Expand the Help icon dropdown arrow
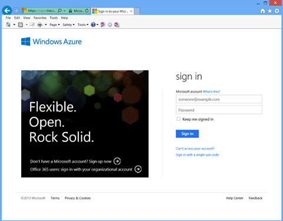This screenshot has width=283, height=221. 97,25
